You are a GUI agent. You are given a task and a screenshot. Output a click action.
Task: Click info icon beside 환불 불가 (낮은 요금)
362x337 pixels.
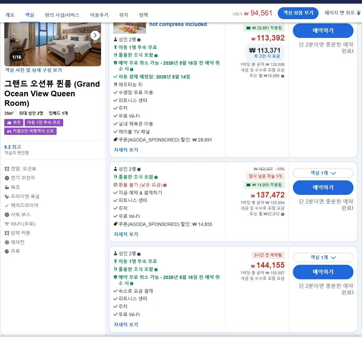pyautogui.click(x=165, y=185)
